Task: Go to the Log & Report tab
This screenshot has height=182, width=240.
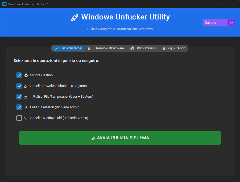Action: 174,48
